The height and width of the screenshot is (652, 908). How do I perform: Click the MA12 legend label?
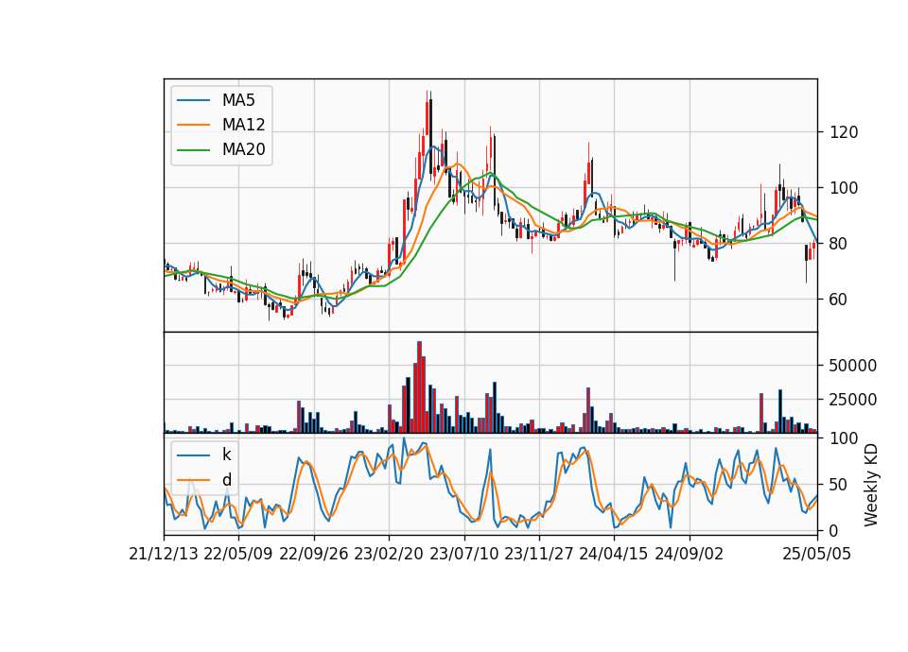[x=243, y=125]
